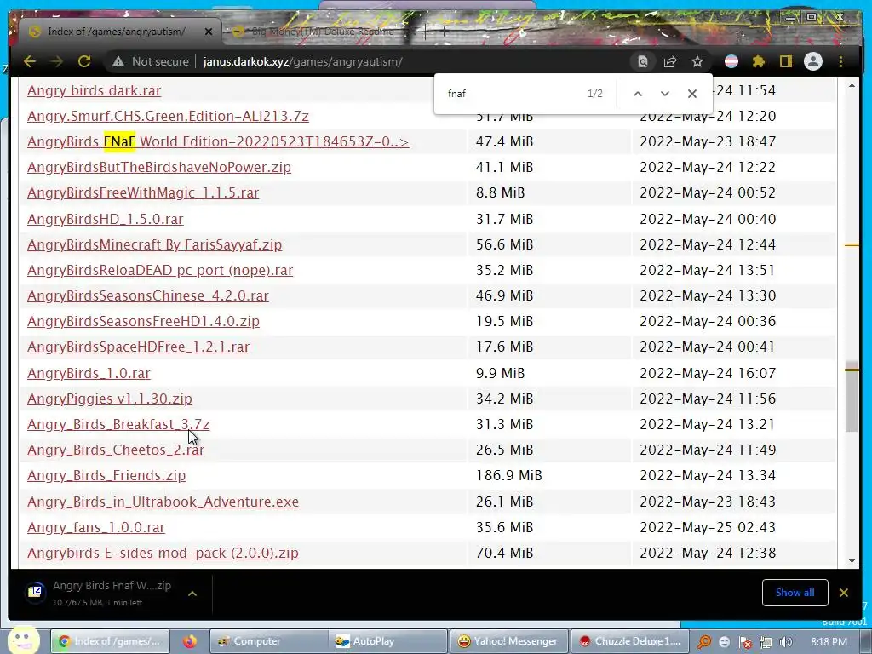872x654 pixels.
Task: Click Show all downloads button
Action: pos(795,593)
